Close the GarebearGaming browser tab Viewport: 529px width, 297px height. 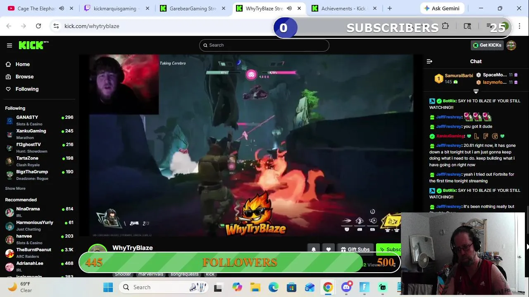click(224, 8)
